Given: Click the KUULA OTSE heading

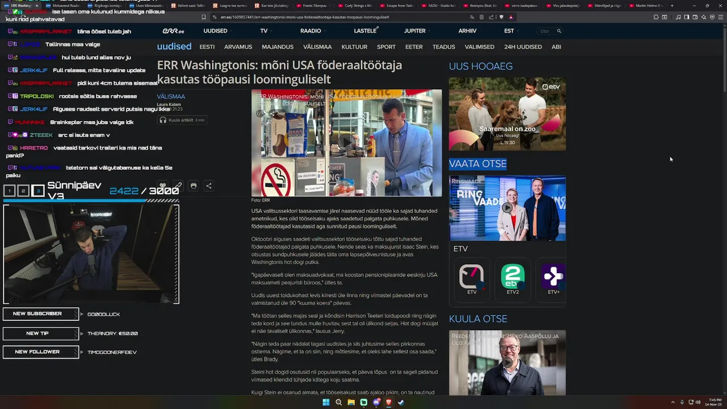Looking at the screenshot, I should [x=478, y=319].
